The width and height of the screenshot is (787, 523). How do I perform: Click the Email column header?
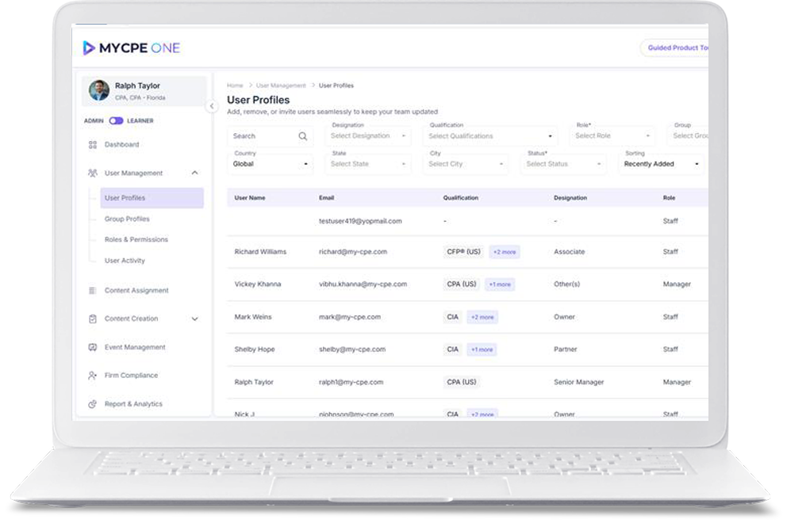326,198
